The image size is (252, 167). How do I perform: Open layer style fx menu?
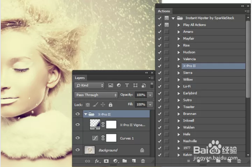pyautogui.click(x=97, y=161)
